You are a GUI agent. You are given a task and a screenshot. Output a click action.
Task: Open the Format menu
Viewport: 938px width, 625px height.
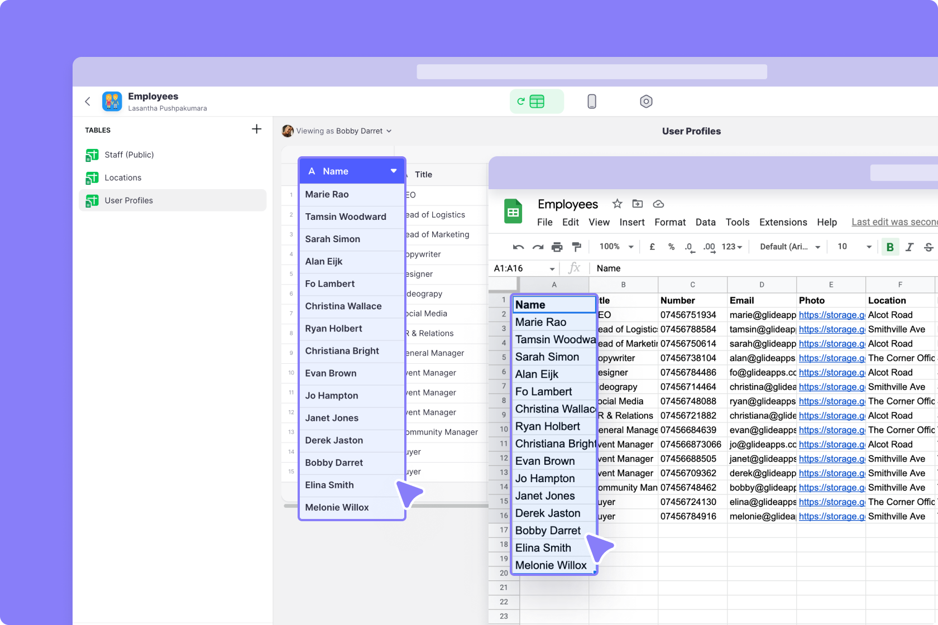[669, 222]
